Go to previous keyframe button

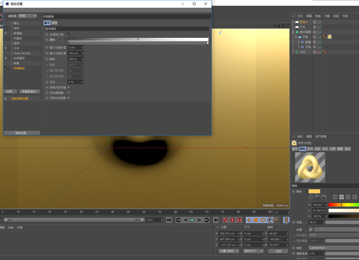tap(178, 220)
